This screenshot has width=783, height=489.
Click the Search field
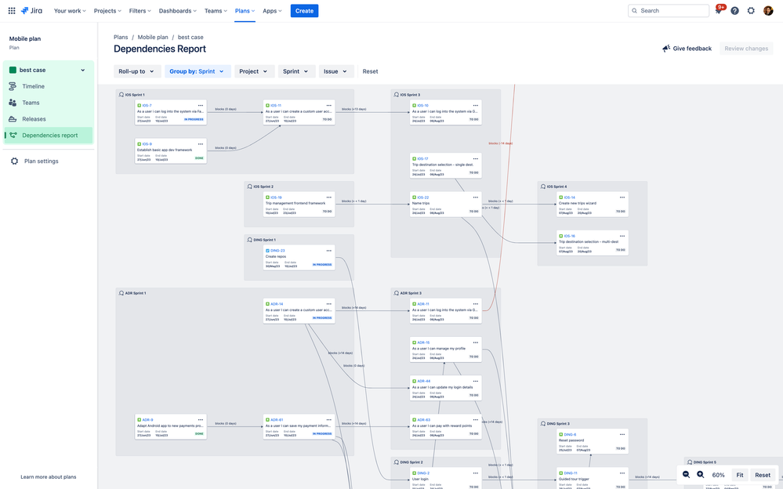click(x=667, y=10)
